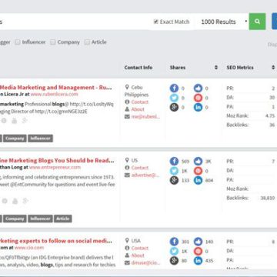Viewport: 277px width, 277px height.
Task: Click the Facebook like icon showing 140
Action: point(198,242)
